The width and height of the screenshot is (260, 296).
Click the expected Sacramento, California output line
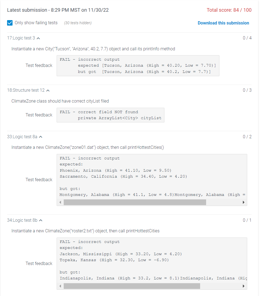[123, 177]
